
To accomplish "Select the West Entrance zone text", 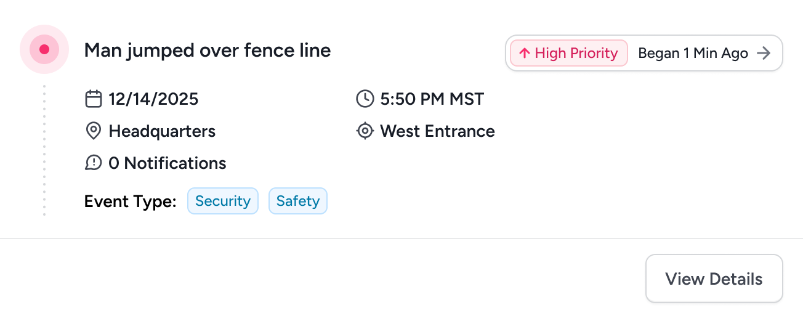I will 437,131.
